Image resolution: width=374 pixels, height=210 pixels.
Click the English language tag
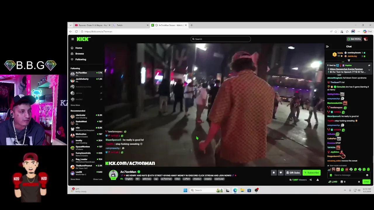click(x=129, y=179)
